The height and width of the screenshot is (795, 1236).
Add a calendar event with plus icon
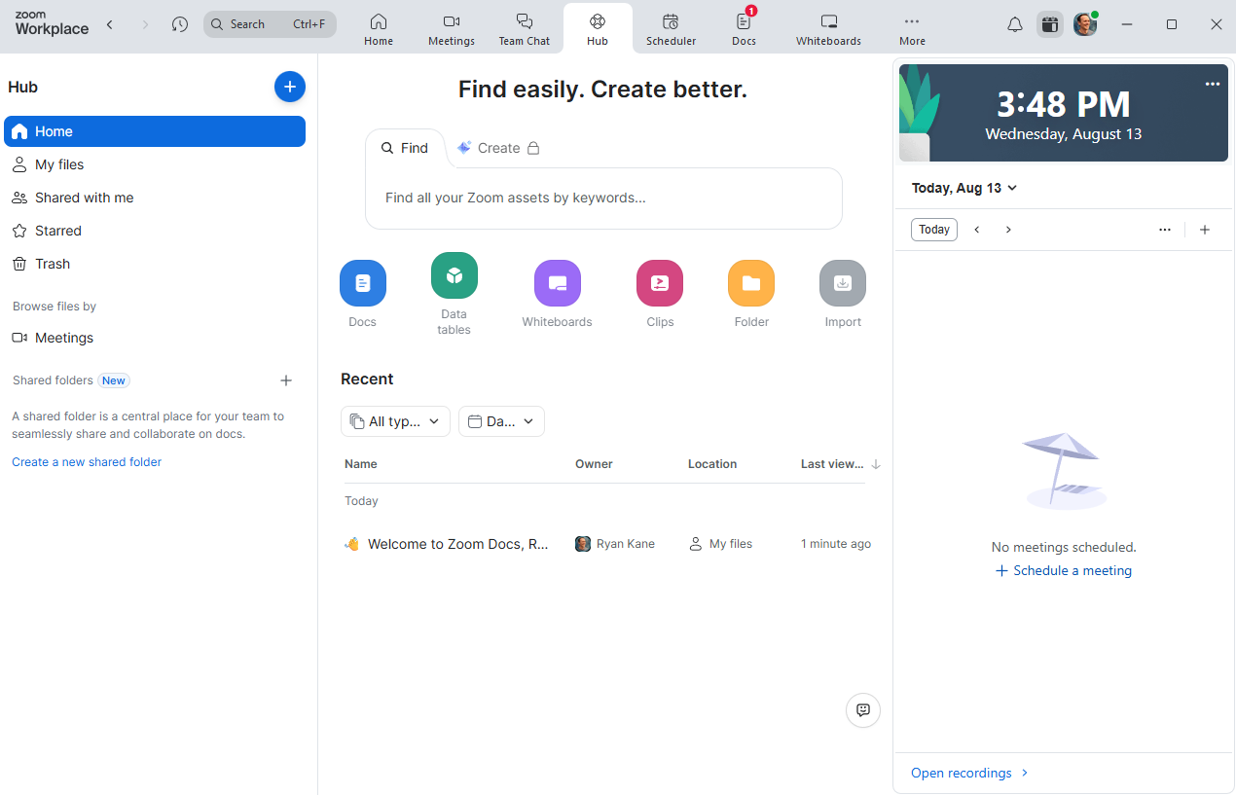point(1205,230)
